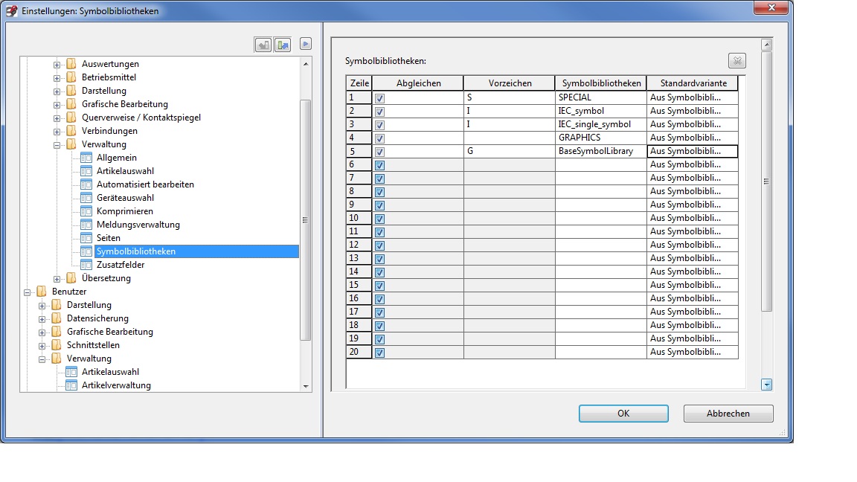This screenshot has height=482, width=857.
Task: Click the Vorzeichen column header
Action: click(x=510, y=83)
